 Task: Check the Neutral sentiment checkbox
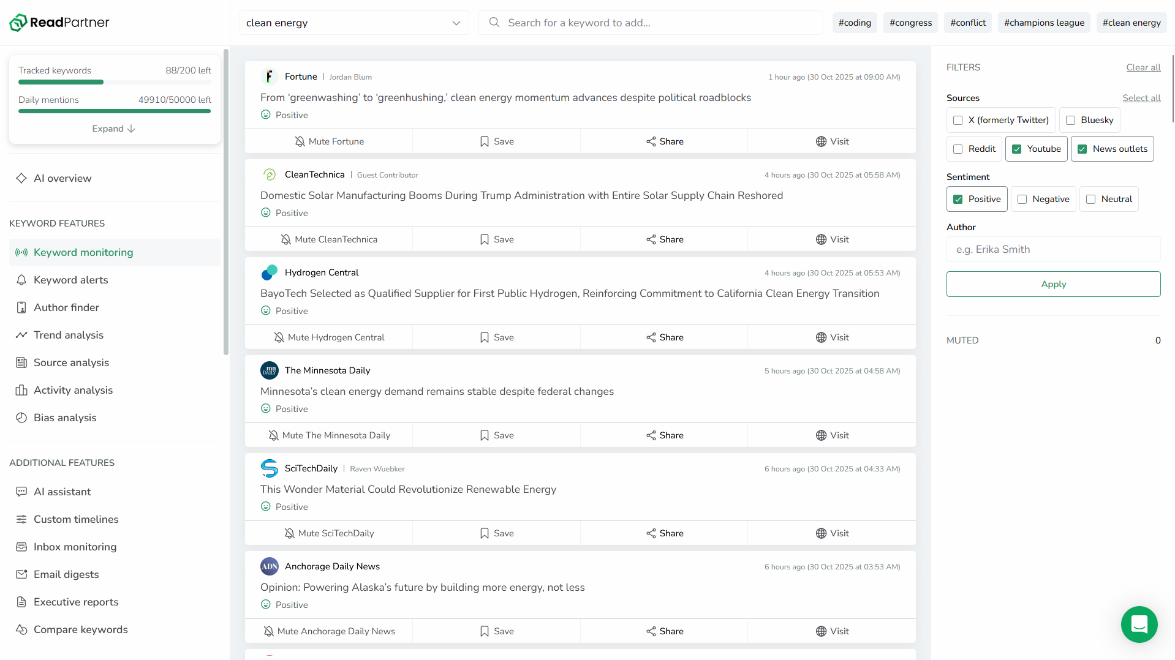pos(1091,199)
